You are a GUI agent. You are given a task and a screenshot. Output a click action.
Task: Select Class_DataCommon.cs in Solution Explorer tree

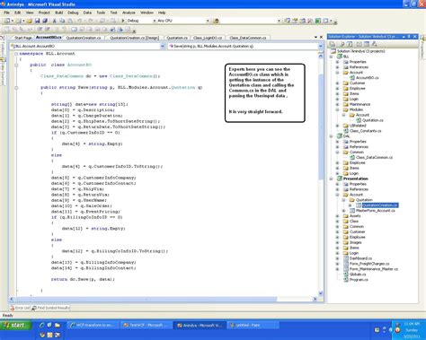[x=371, y=157]
